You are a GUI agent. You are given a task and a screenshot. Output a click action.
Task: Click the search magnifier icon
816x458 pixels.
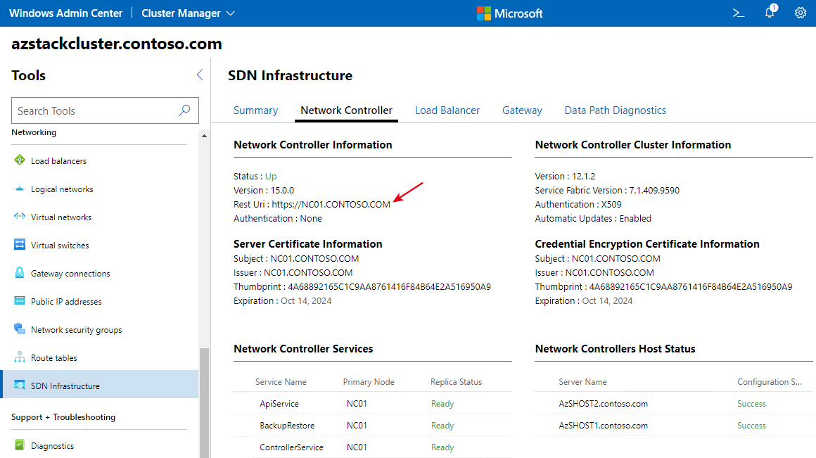(x=184, y=110)
